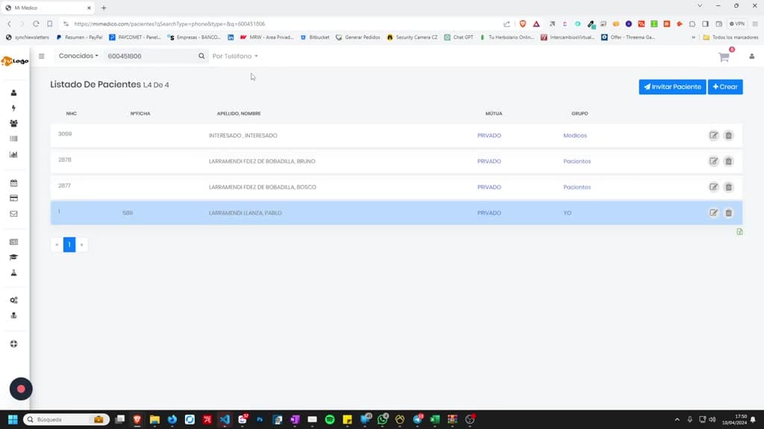
Task: Open the Resumen - PayPal bookmark
Action: coord(79,37)
